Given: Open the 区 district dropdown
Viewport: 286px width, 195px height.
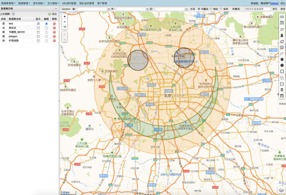Looking at the screenshot, I should 171,9.
